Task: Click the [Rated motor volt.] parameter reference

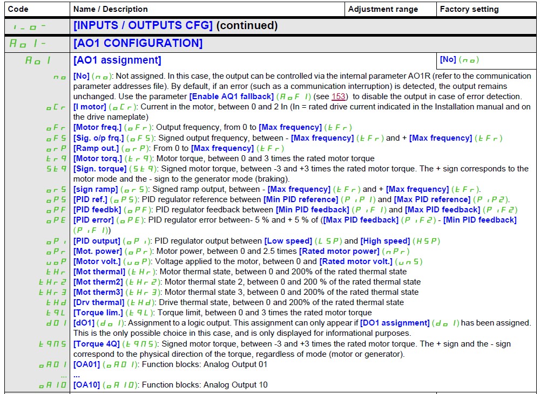Action: (x=356, y=261)
